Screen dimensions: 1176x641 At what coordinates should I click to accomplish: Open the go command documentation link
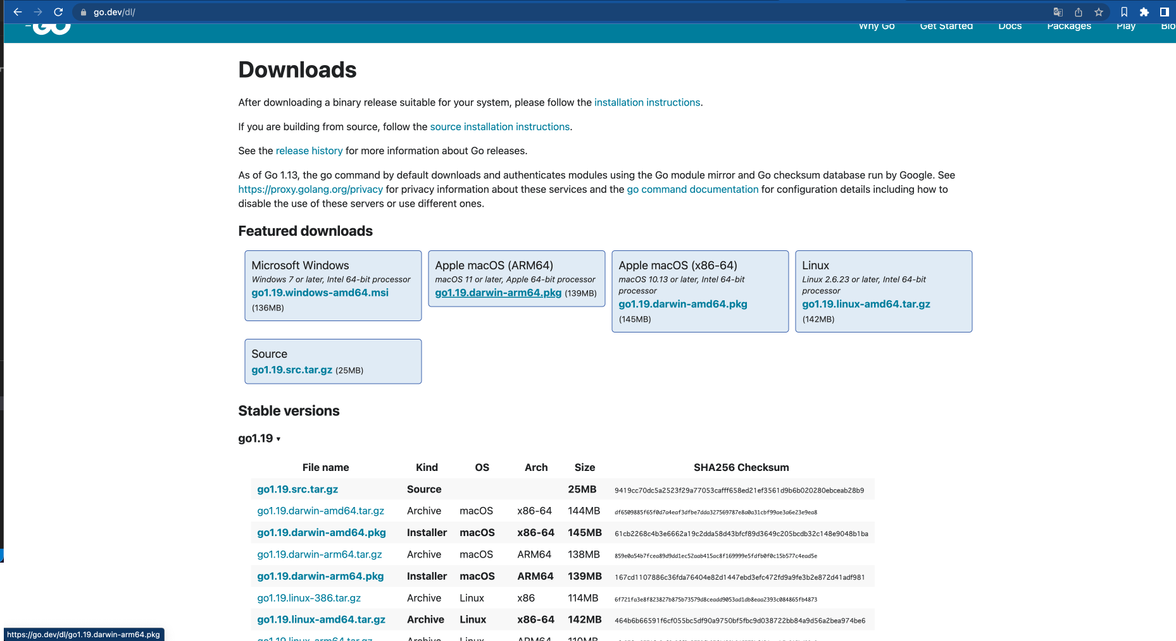click(692, 189)
